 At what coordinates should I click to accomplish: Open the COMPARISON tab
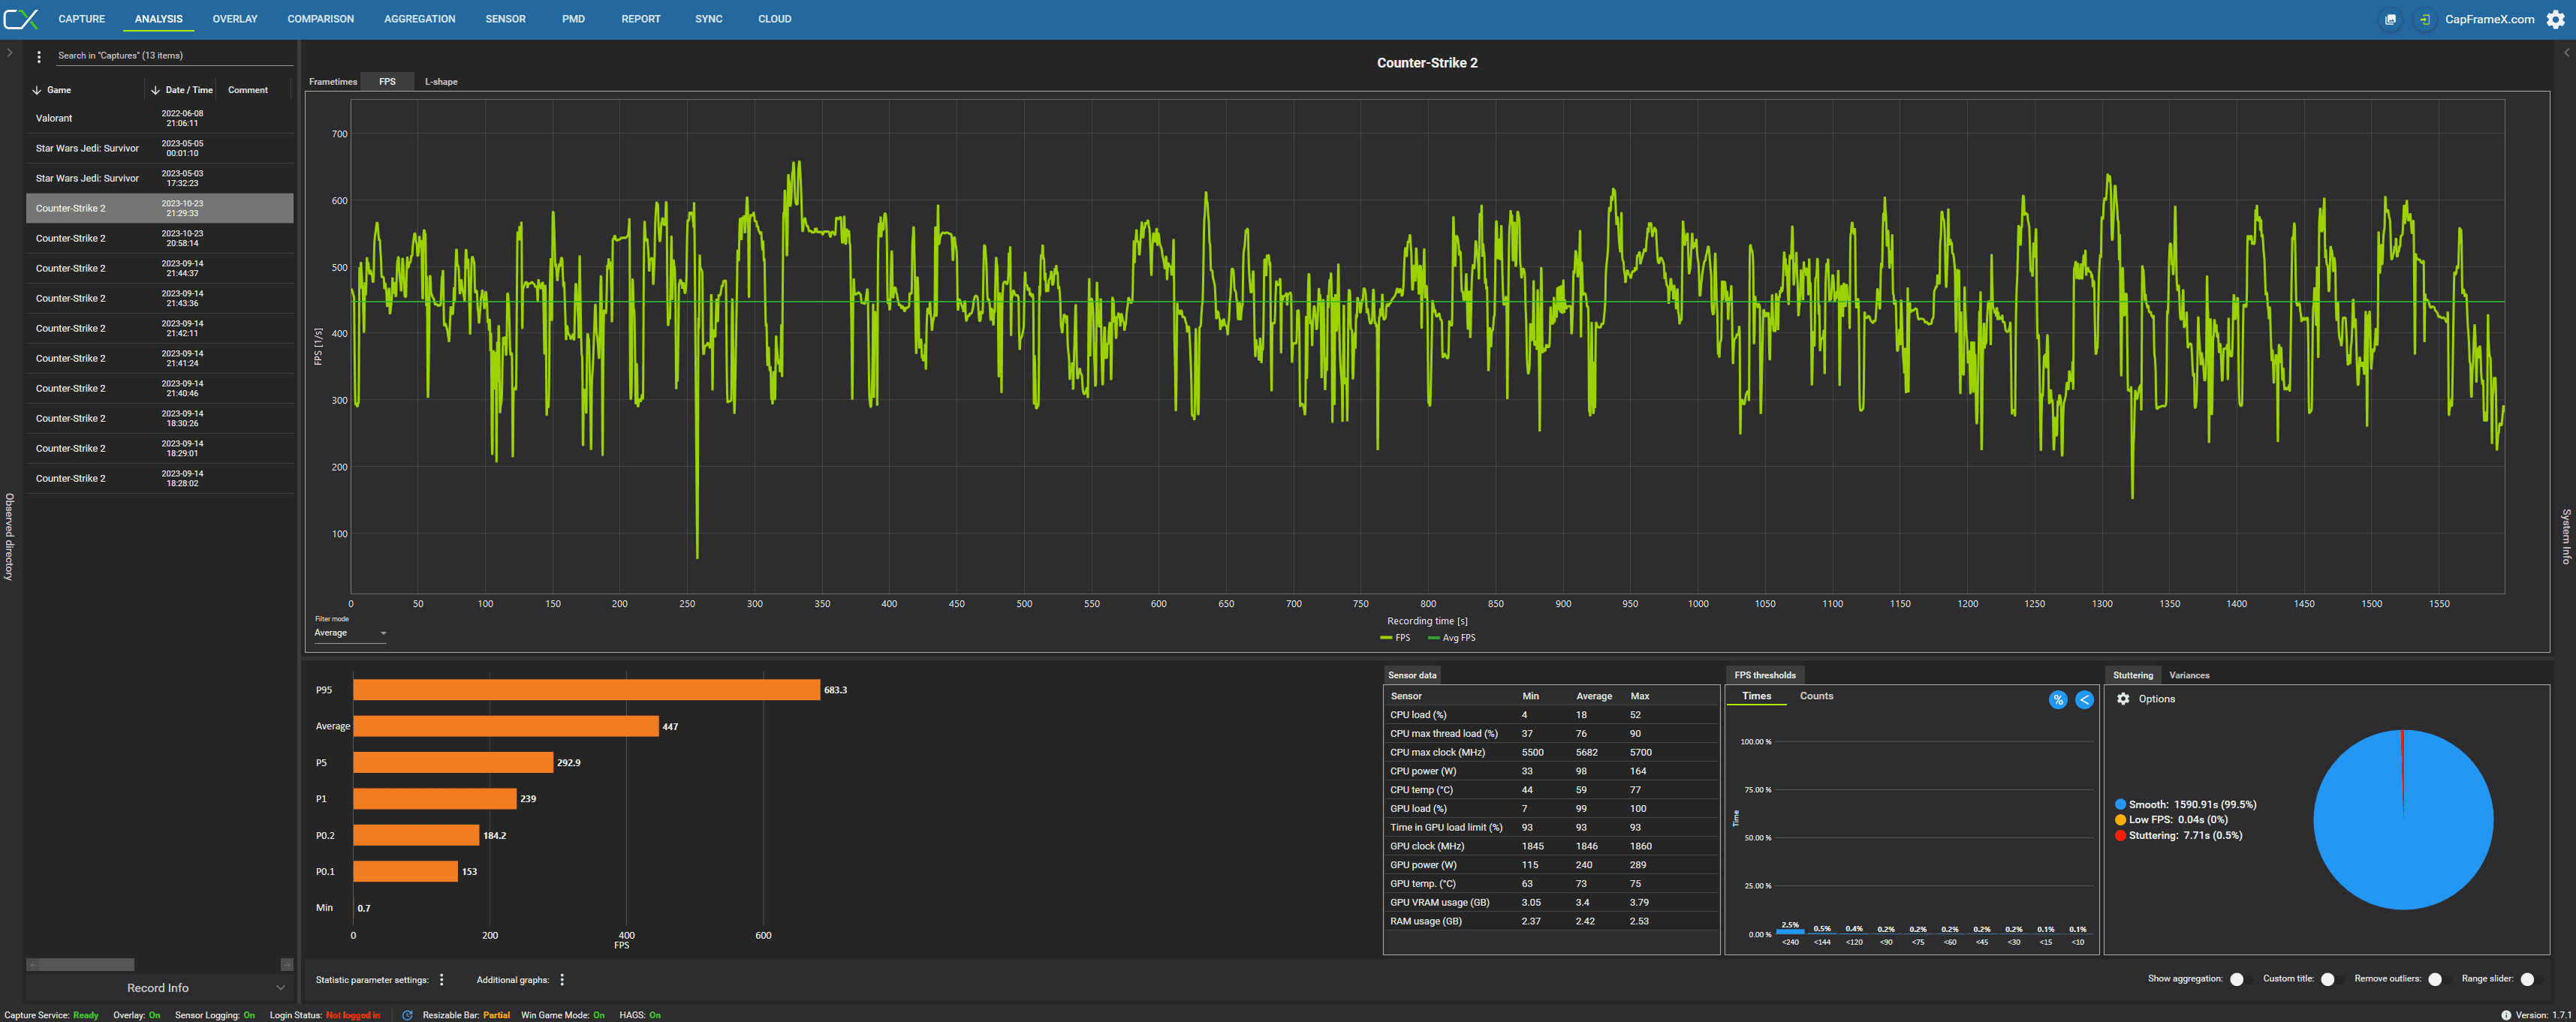[x=320, y=19]
